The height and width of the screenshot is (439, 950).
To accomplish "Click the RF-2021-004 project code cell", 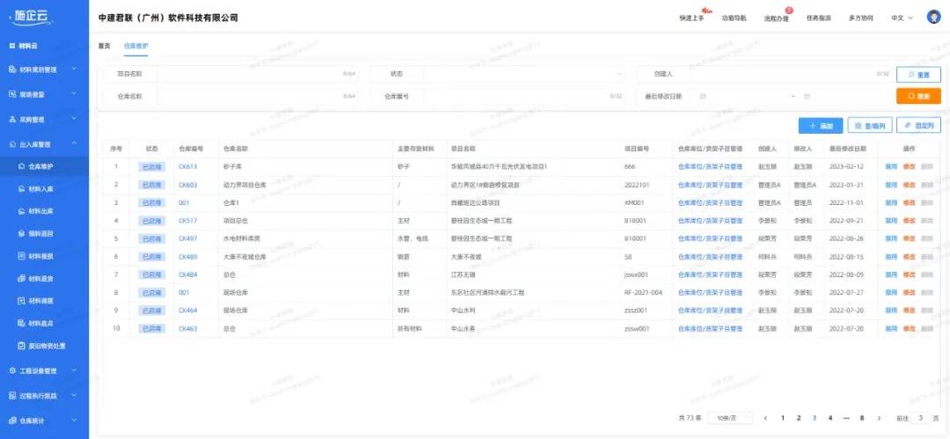I will click(643, 292).
